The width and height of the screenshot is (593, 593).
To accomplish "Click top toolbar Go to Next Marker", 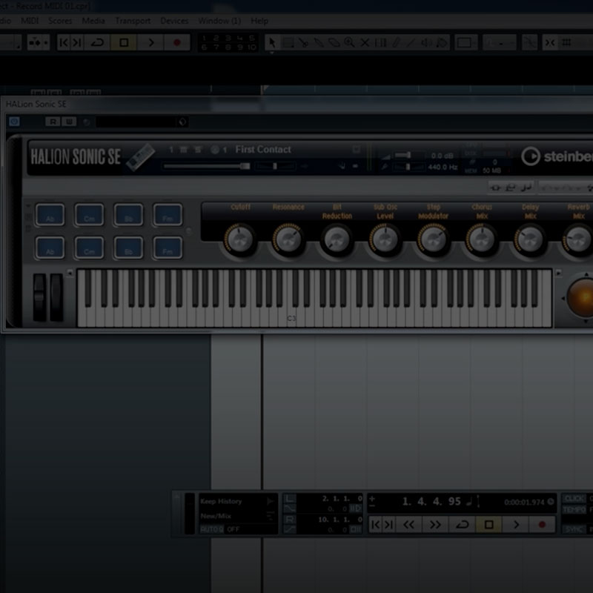I will (x=77, y=42).
